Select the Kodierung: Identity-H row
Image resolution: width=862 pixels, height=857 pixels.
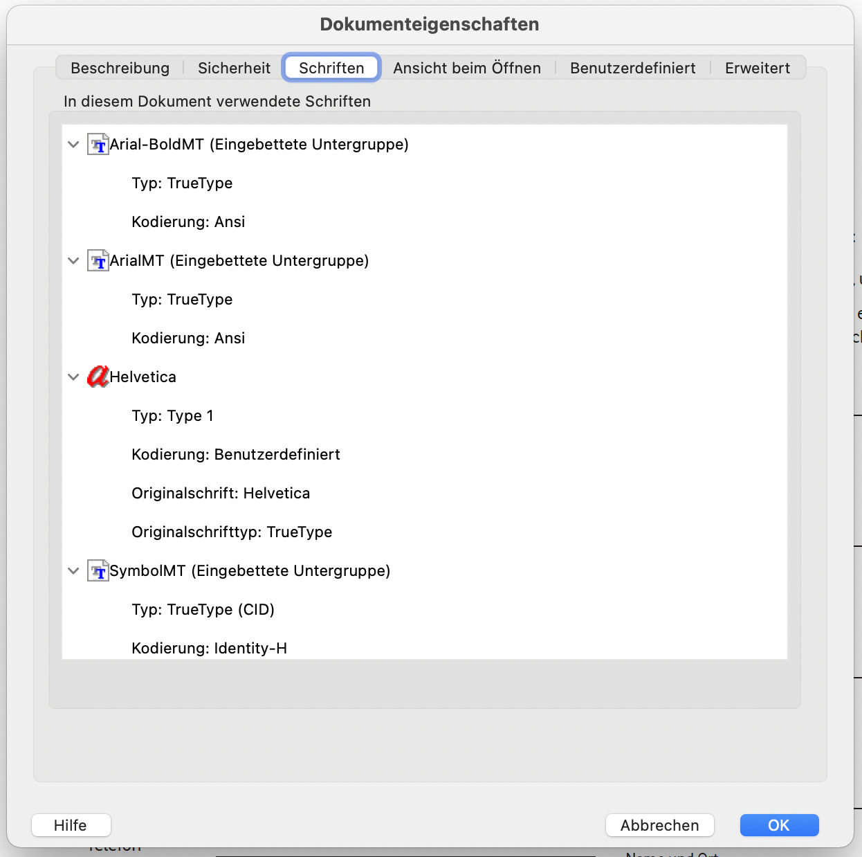209,649
